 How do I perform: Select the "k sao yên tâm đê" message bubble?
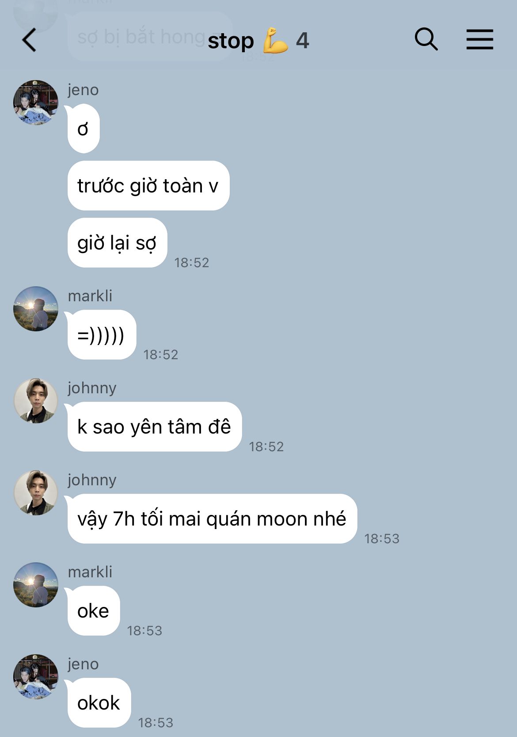coord(155,426)
